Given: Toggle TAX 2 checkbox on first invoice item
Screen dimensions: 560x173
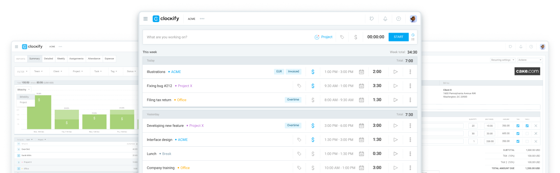Looking at the screenshot, I should (527, 126).
